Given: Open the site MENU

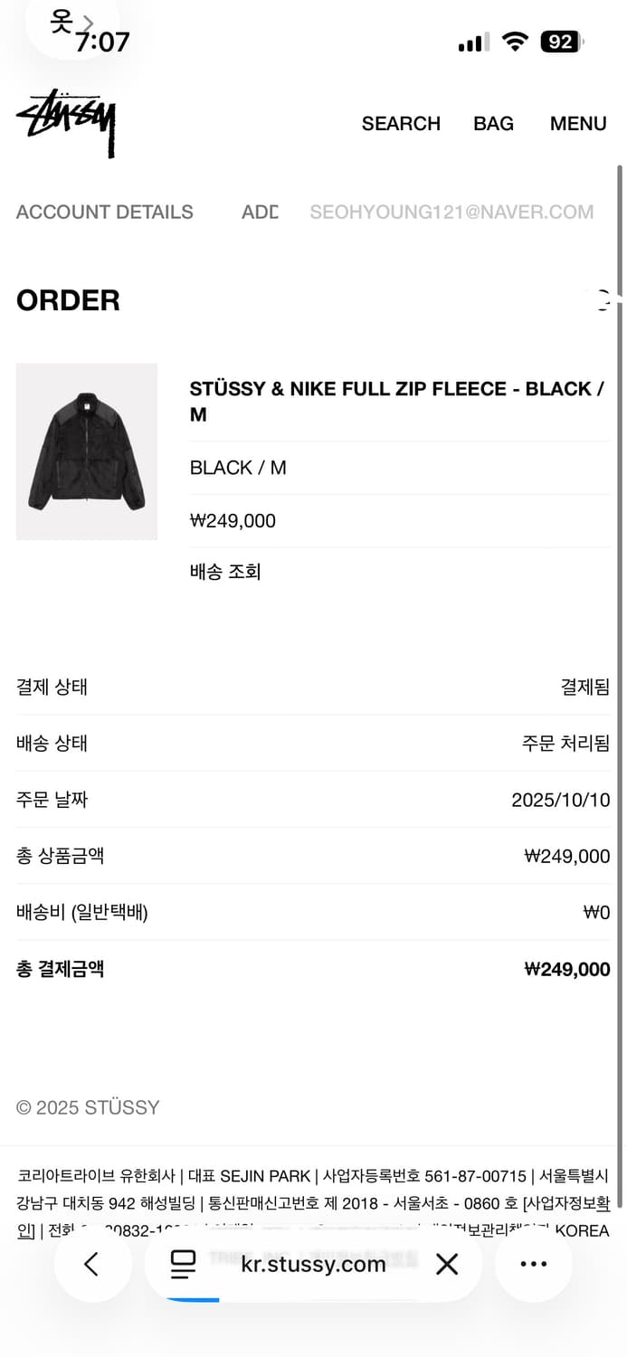Looking at the screenshot, I should point(578,124).
